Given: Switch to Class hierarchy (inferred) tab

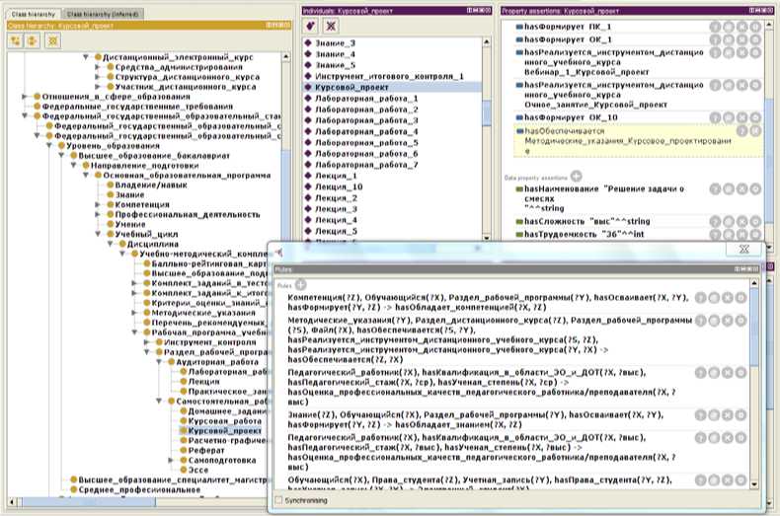Looking at the screenshot, I should coord(102,15).
